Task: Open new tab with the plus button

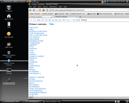Action: pyautogui.click(x=80, y=17)
